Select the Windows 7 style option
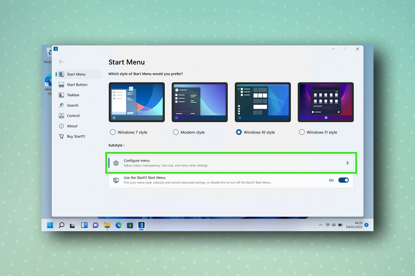The width and height of the screenshot is (415, 276). coord(113,132)
